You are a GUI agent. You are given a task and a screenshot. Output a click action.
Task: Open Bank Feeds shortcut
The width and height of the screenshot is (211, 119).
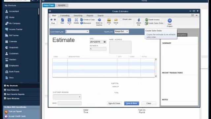[12, 72]
